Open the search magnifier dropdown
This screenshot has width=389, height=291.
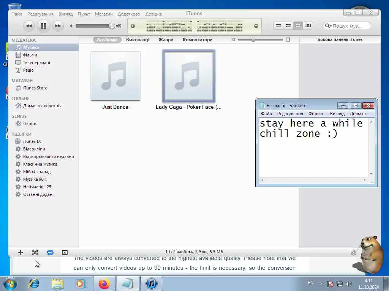pos(328,26)
